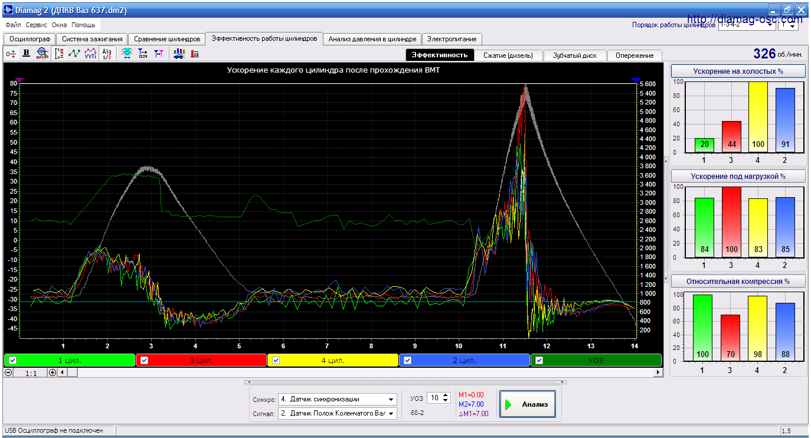Click the horizontal scrollbar left arrow
This screenshot has height=438, width=811.
(63, 372)
